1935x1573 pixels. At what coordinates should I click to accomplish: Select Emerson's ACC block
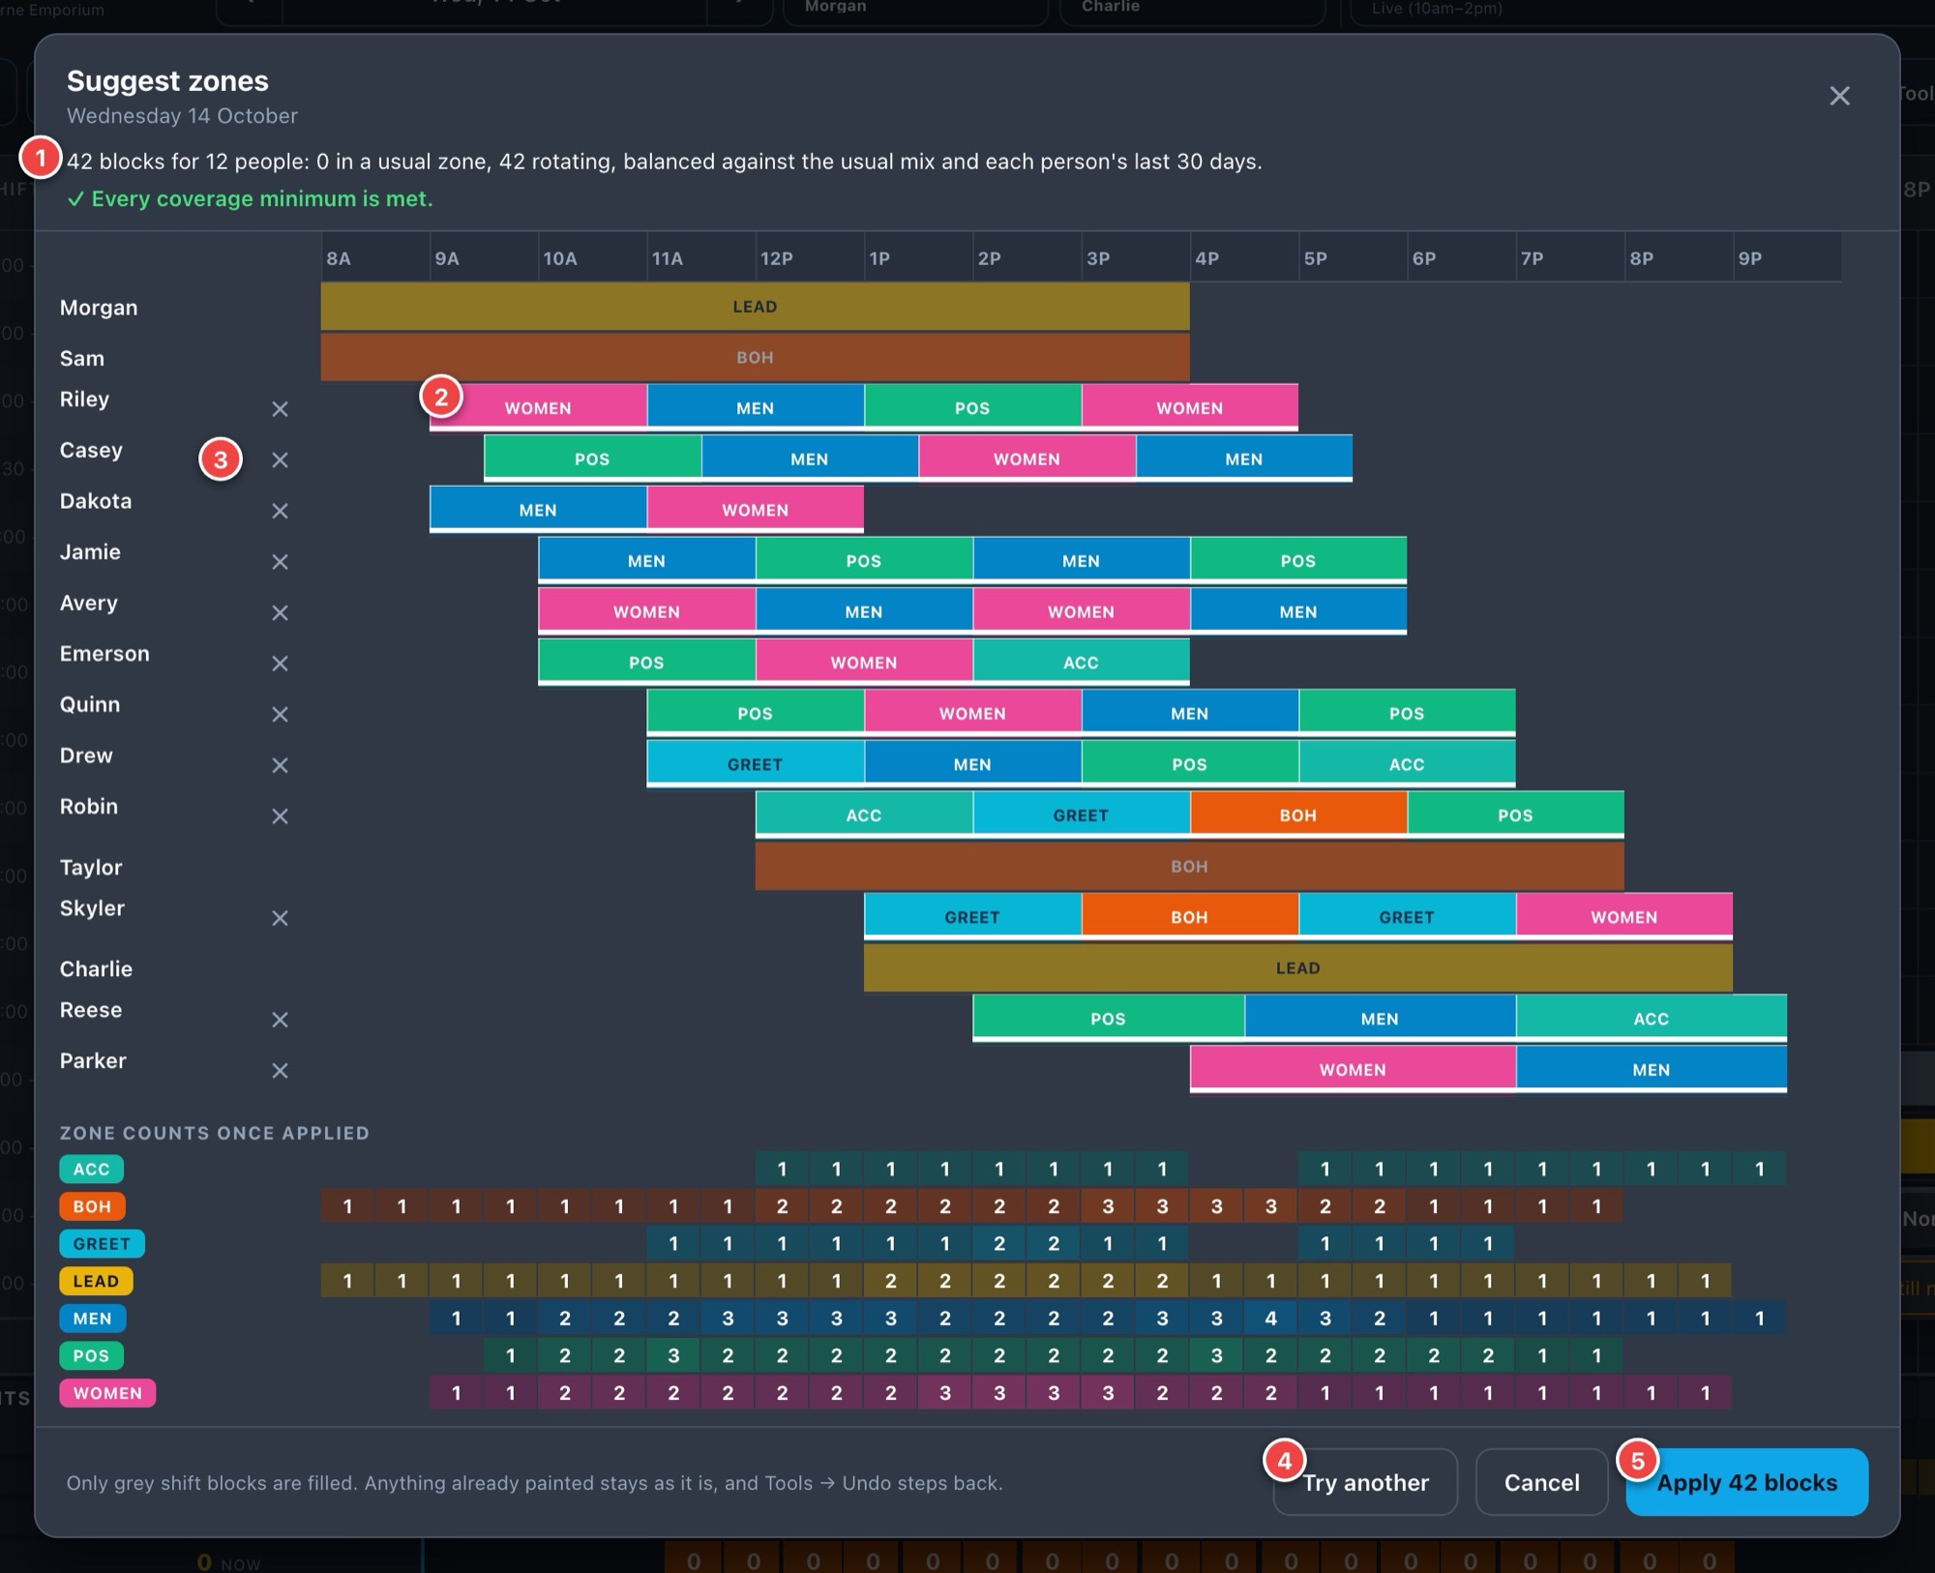point(1081,662)
